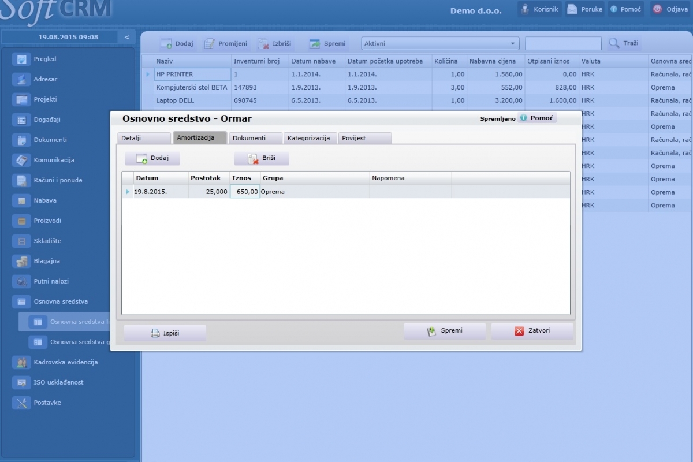Open the Kadrovska evidencija icon
This screenshot has width=693, height=462.
coord(22,362)
